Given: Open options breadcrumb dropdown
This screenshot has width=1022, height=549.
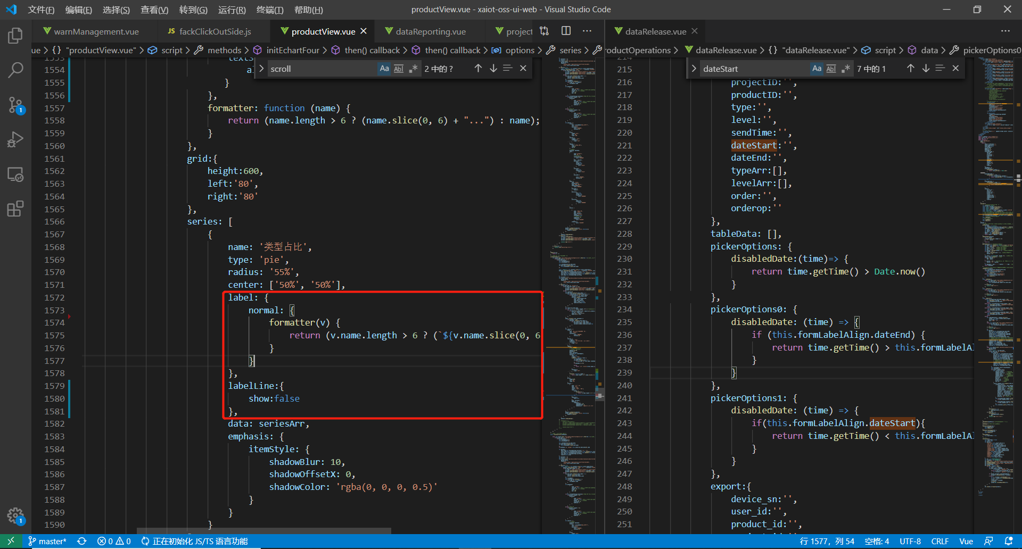Looking at the screenshot, I should [x=520, y=50].
